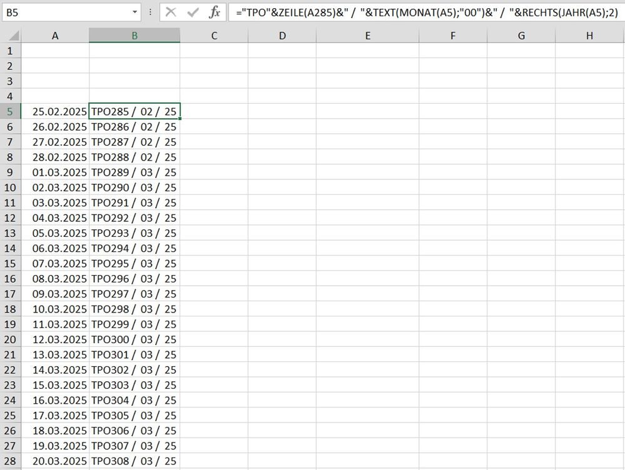Select cell TPO289 / 03 / 25
625x470 pixels.
pos(135,172)
